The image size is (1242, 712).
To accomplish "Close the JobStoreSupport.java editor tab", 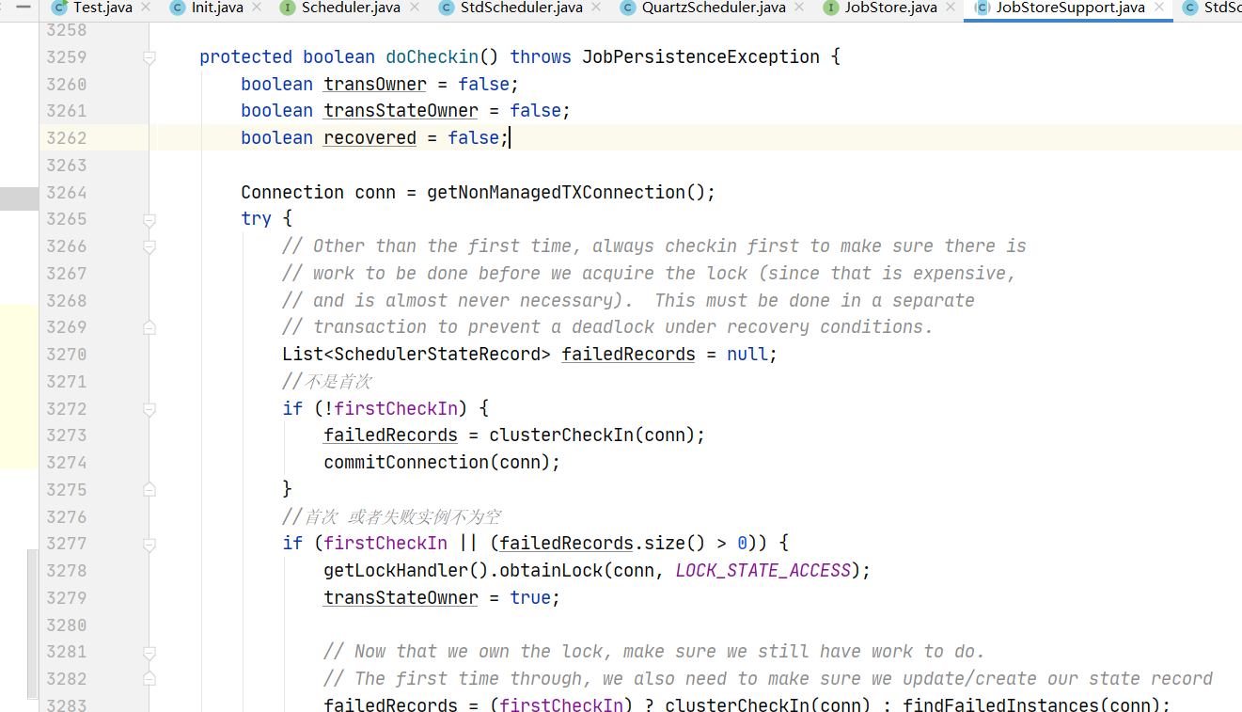I will pos(1159,8).
